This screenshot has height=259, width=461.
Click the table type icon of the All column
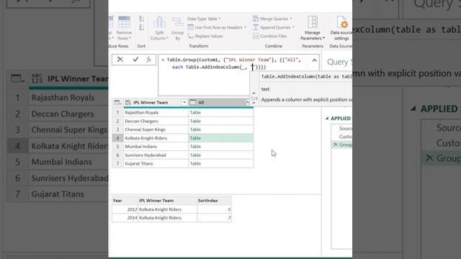pos(192,102)
